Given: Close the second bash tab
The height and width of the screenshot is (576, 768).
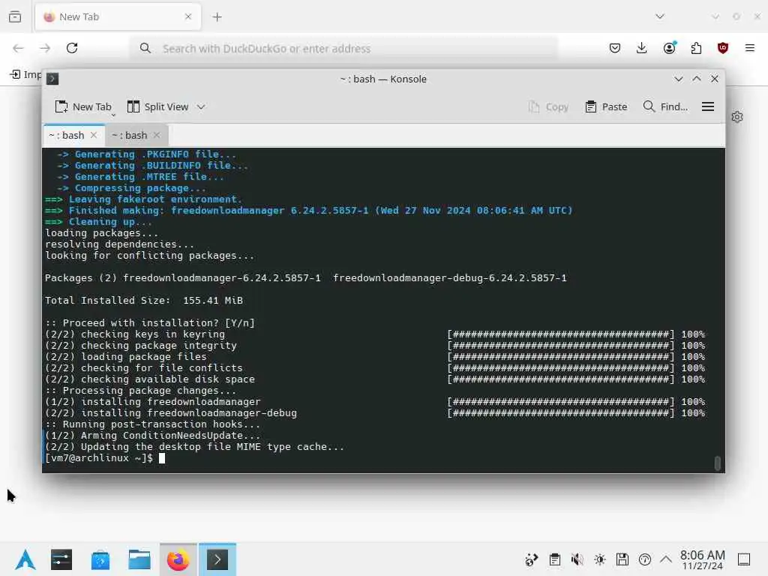Looking at the screenshot, I should coord(157,135).
